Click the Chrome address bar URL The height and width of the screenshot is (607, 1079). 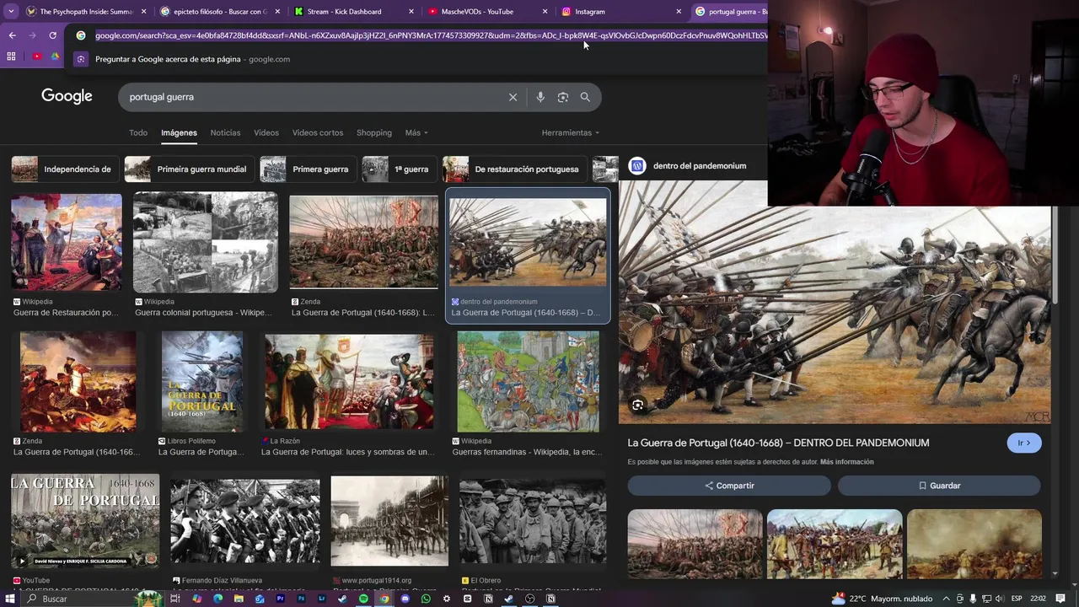coord(430,35)
